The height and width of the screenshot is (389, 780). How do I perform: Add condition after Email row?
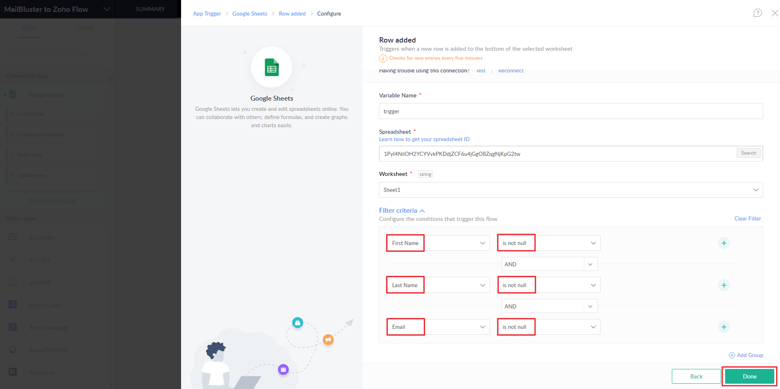(x=724, y=327)
